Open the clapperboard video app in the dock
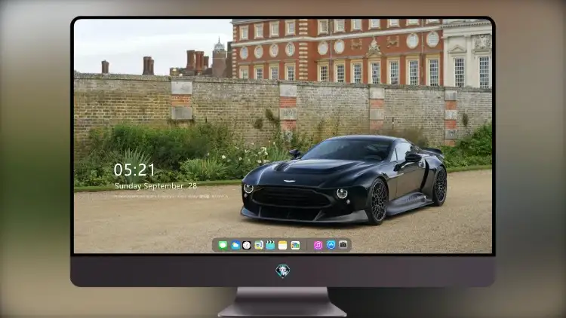 coord(270,245)
